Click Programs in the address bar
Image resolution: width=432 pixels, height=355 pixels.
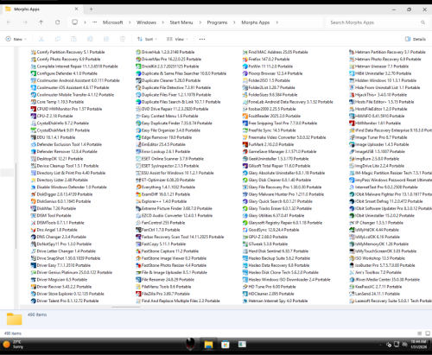point(217,22)
